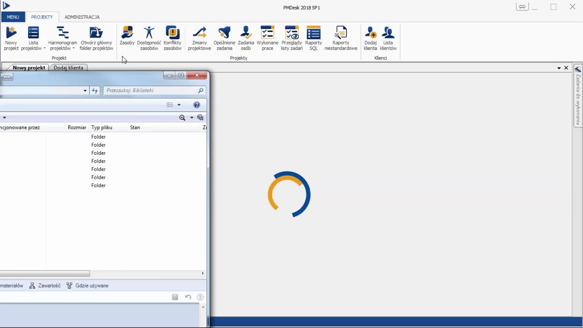Screen dimensions: 583x328
Task: Click the horizontal scrollbar in file list
Action: click(x=45, y=273)
